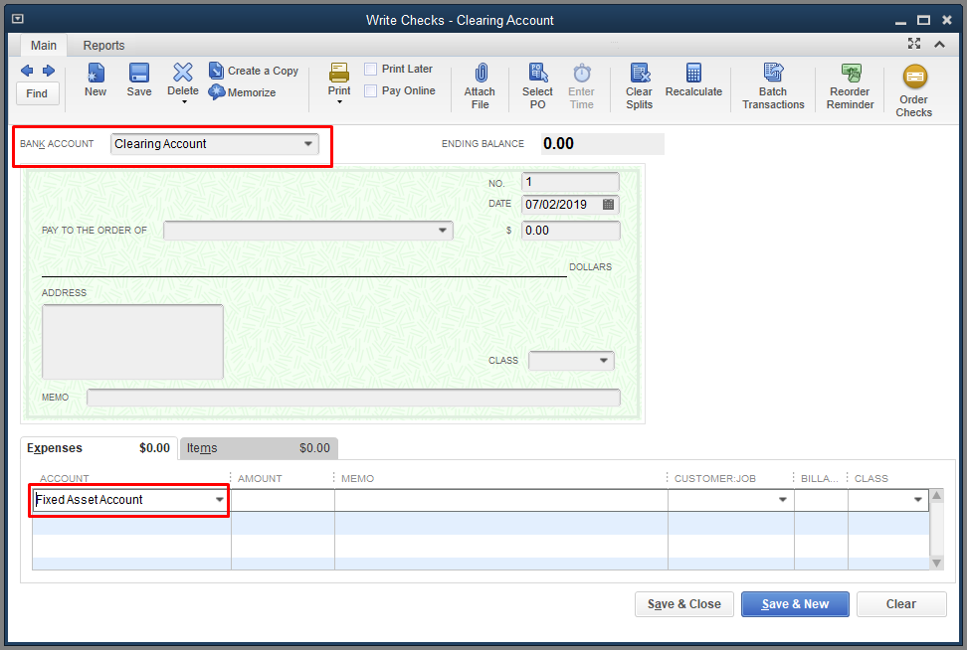Click the Memo field on check
This screenshot has width=967, height=650.
(353, 398)
